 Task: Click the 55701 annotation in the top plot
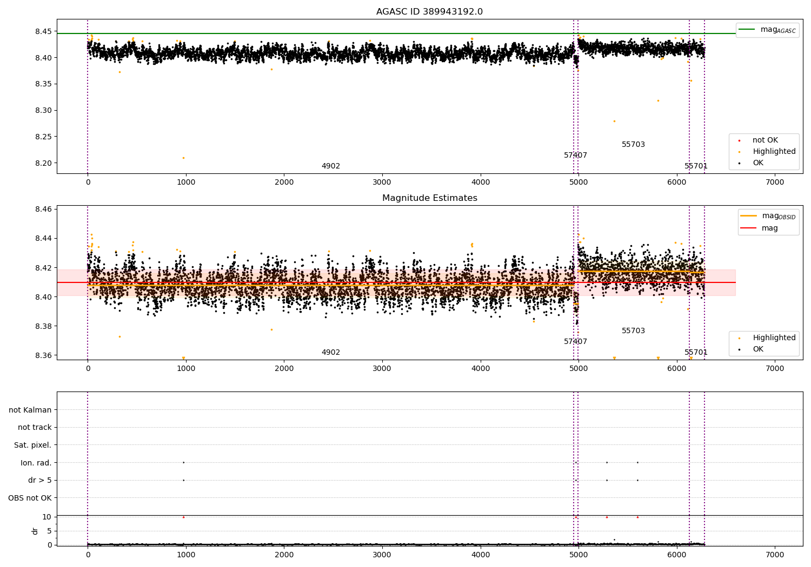coord(696,166)
